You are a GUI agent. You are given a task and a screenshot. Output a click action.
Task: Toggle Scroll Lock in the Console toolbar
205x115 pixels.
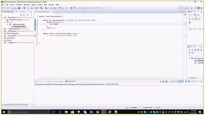tap(173, 81)
